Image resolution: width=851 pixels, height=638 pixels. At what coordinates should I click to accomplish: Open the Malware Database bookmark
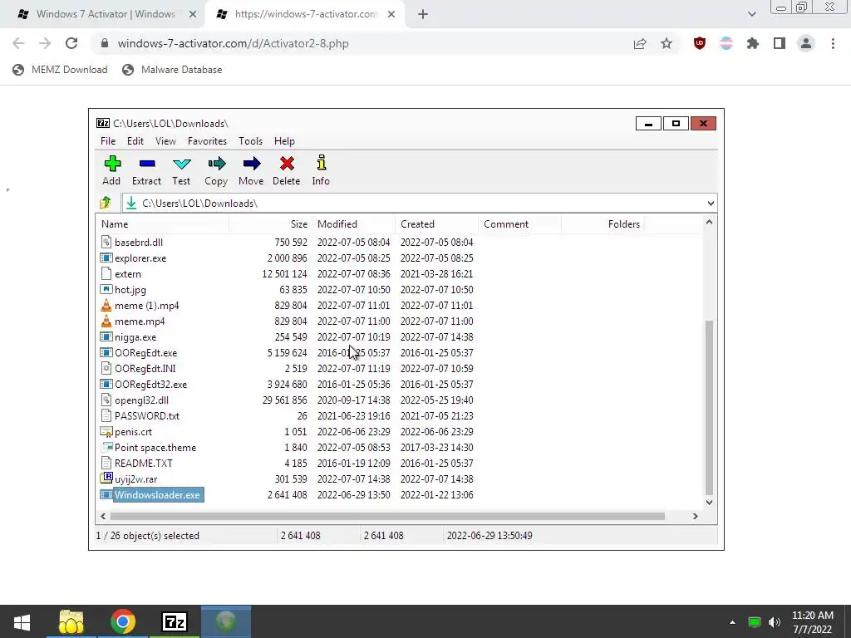click(x=173, y=70)
